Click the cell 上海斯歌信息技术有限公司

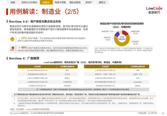tap(37, 82)
